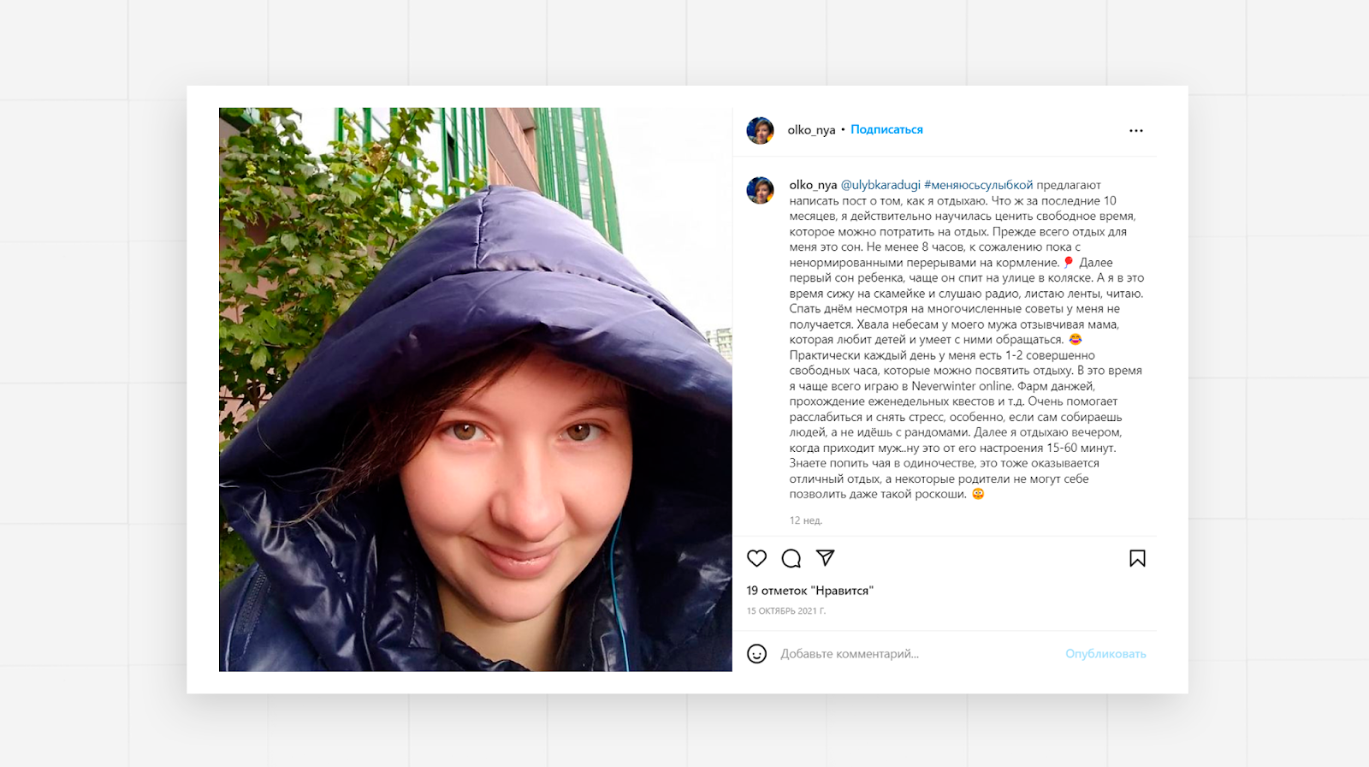The height and width of the screenshot is (767, 1369).
Task: Follow user with Подписаться link
Action: coord(886,129)
